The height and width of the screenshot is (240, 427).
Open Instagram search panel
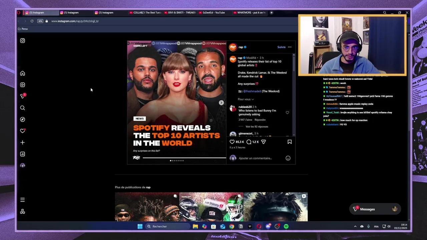(22, 108)
